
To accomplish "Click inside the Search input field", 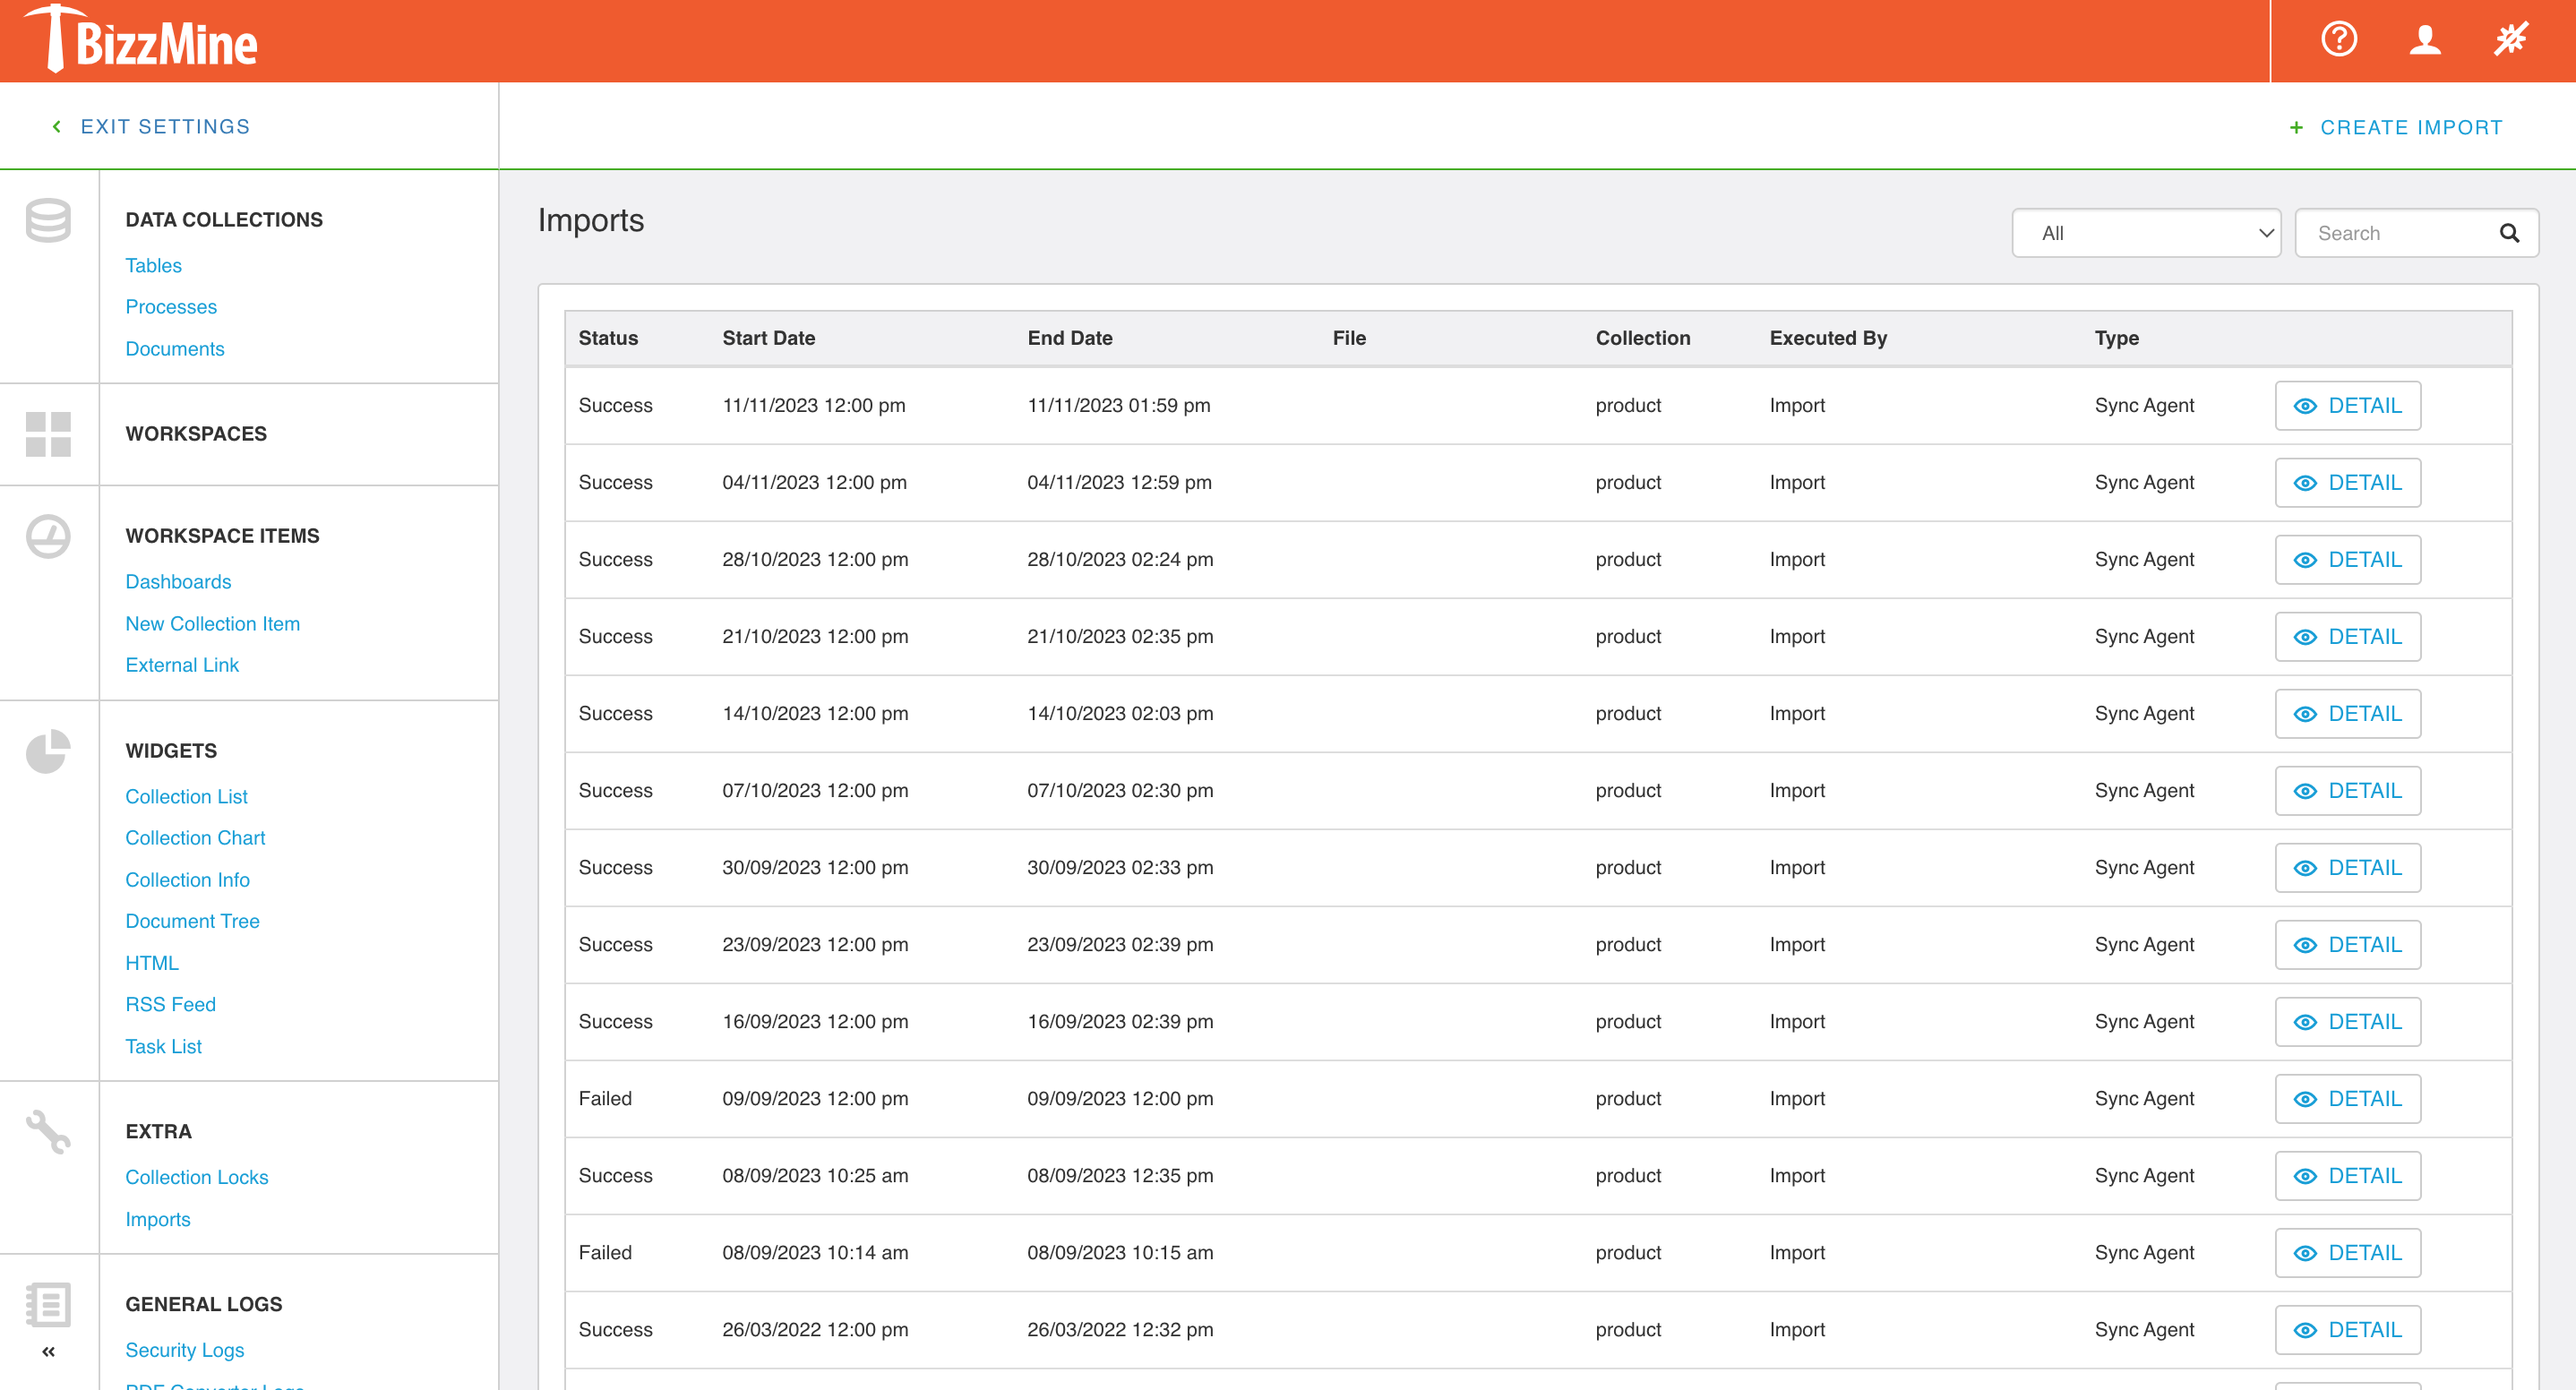I will [x=2400, y=233].
